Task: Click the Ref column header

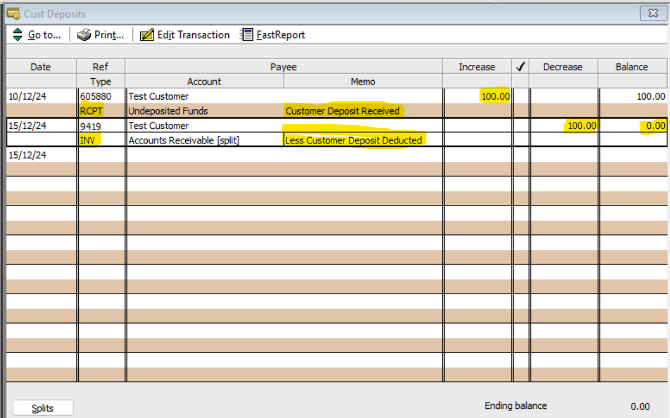Action: tap(101, 67)
